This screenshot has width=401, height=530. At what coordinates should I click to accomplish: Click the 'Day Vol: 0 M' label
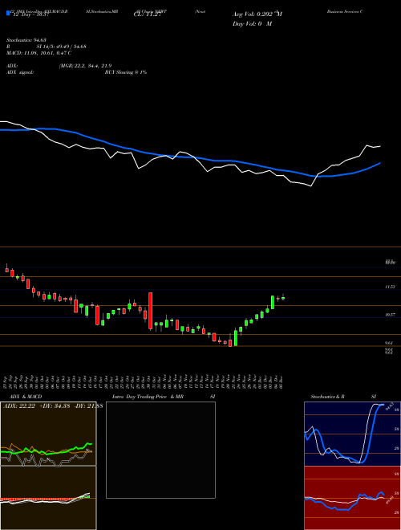click(x=252, y=24)
